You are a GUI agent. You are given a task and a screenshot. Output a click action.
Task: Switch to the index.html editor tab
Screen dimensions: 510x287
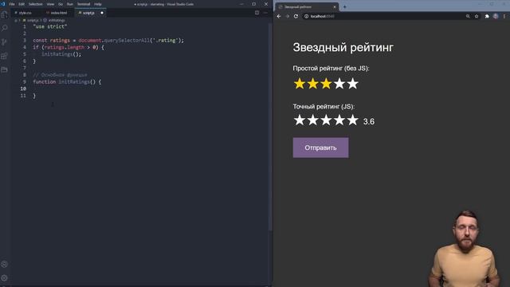coord(58,13)
